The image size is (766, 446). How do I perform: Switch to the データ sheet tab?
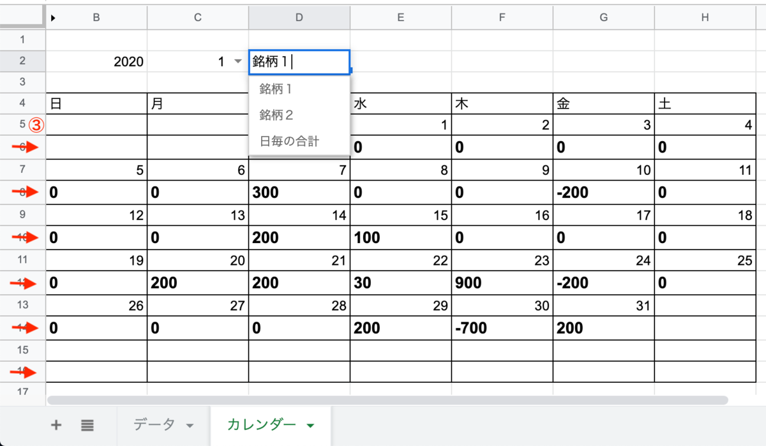[x=163, y=425]
